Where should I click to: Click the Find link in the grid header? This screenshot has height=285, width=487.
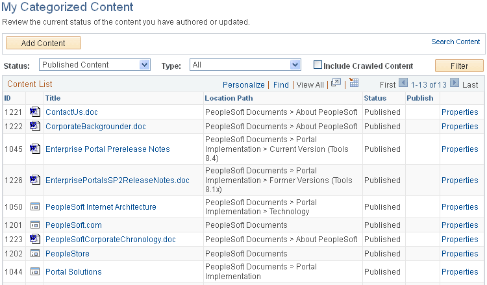(281, 84)
